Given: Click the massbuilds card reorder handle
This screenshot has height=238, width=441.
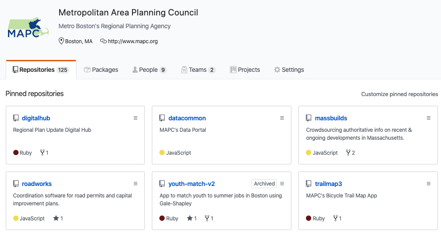Looking at the screenshot, I should point(429,118).
